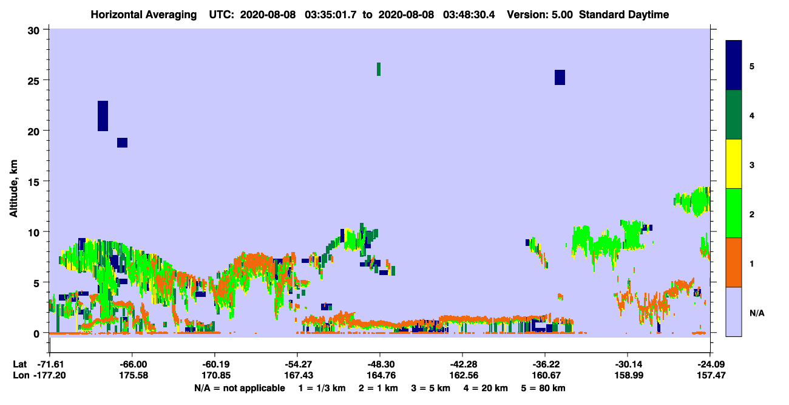Click the '5 = 80 km' footnote

coord(544,388)
